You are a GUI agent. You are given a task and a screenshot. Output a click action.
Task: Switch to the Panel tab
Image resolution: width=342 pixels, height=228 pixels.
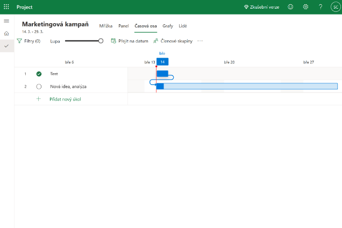pos(123,26)
